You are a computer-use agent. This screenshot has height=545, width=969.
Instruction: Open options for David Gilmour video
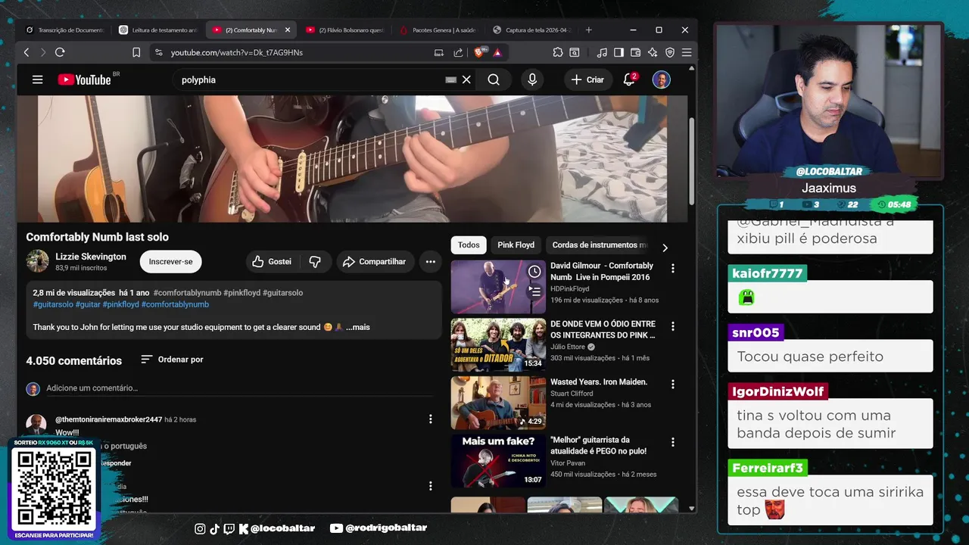coord(672,268)
